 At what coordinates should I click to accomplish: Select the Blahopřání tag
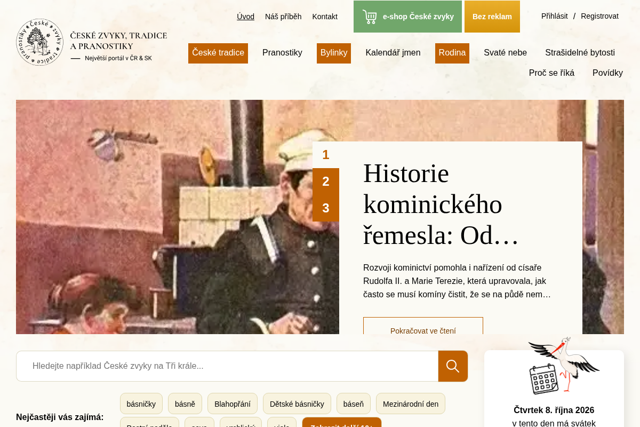tap(233, 404)
